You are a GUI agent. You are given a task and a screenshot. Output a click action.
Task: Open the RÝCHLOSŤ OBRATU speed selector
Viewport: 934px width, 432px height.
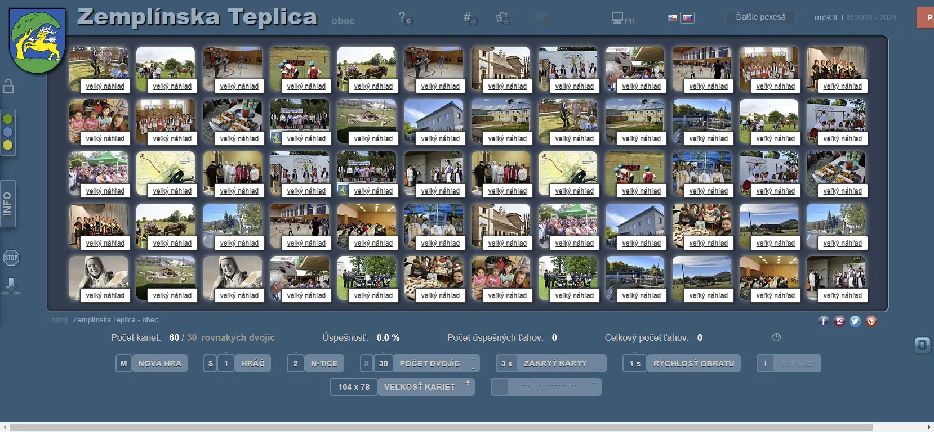click(693, 363)
